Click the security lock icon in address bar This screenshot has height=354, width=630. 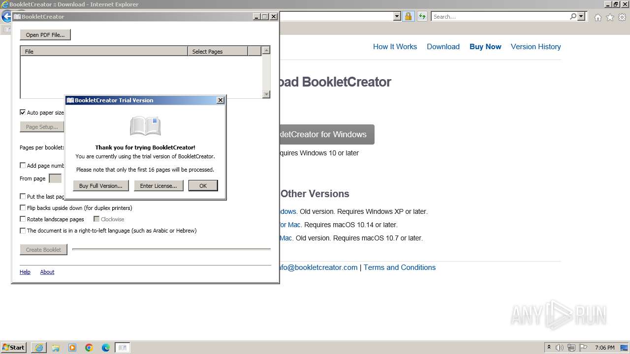408,16
